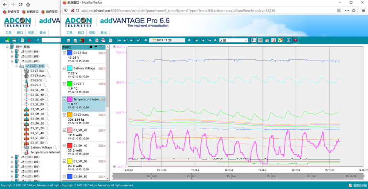The height and width of the screenshot is (189, 368).
Task: Select 03_SM_40 in the left tree
Action: coord(37,114)
